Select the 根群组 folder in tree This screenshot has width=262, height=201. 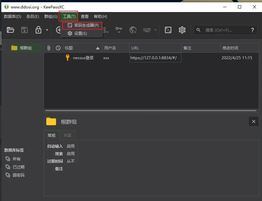[26, 48]
